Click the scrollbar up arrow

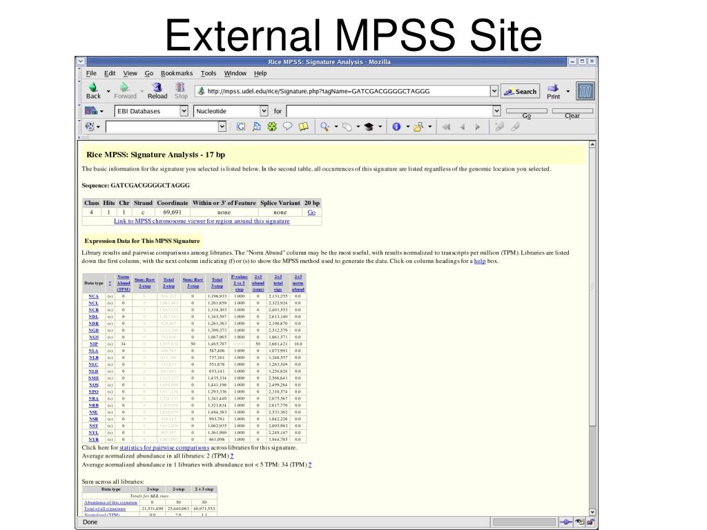(592, 145)
